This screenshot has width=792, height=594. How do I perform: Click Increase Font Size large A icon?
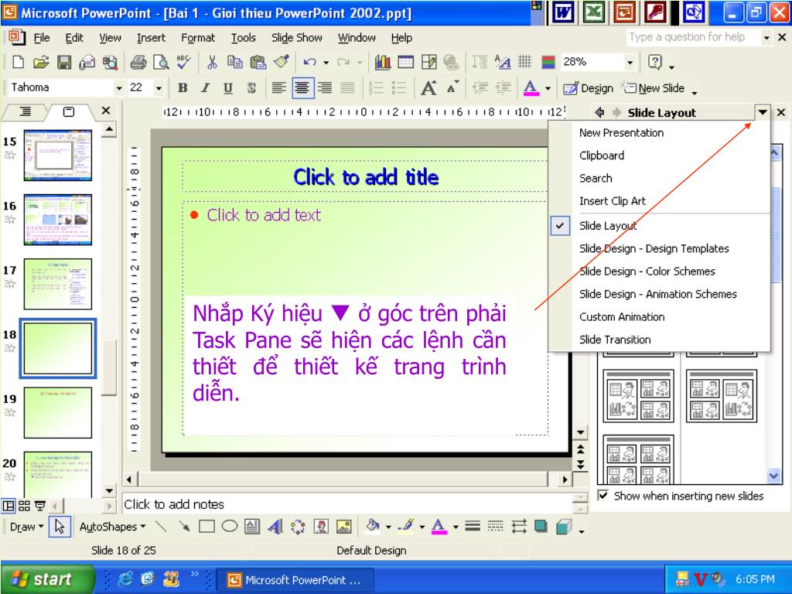[x=428, y=88]
